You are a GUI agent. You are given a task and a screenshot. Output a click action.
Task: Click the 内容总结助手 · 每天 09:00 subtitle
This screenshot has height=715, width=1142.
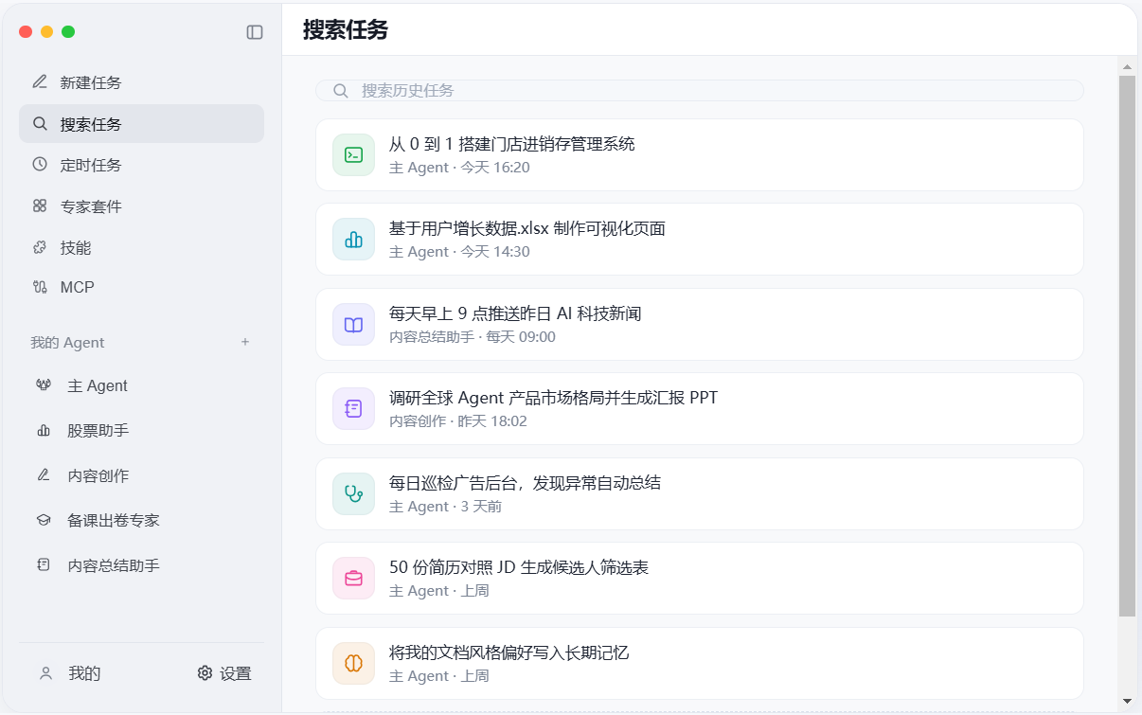click(x=473, y=337)
